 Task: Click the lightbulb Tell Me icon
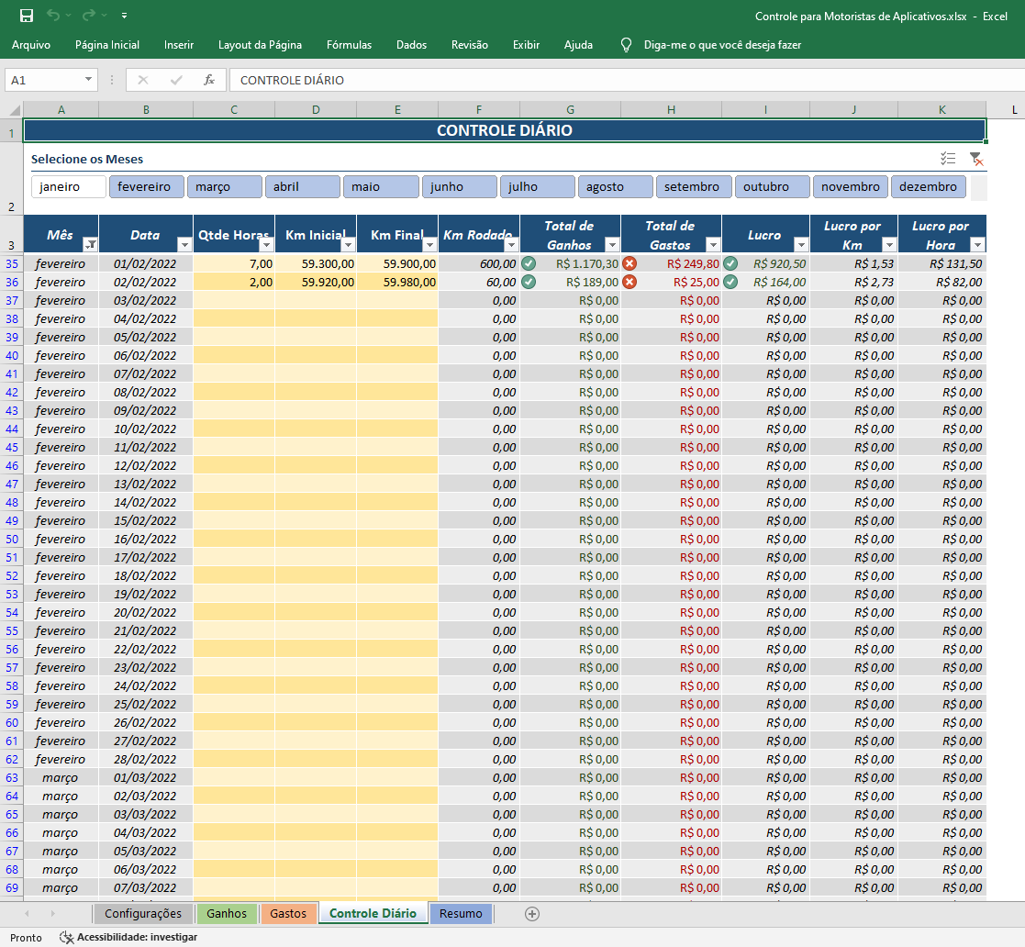tap(626, 44)
